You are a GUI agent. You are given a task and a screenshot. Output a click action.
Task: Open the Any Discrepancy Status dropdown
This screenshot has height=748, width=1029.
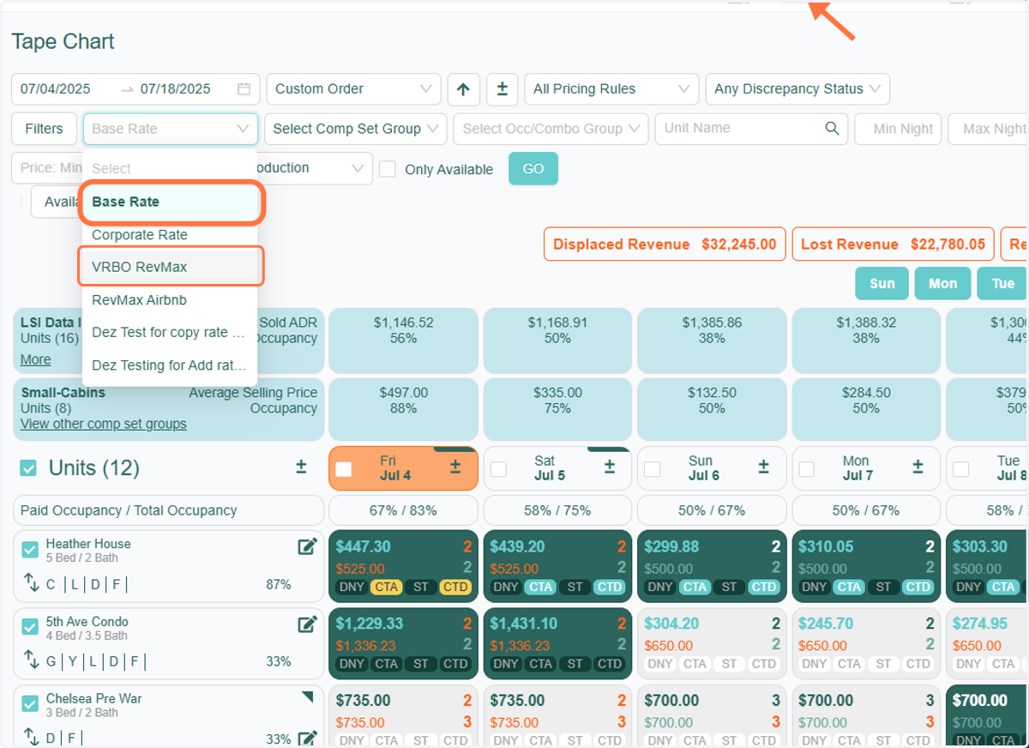click(797, 89)
